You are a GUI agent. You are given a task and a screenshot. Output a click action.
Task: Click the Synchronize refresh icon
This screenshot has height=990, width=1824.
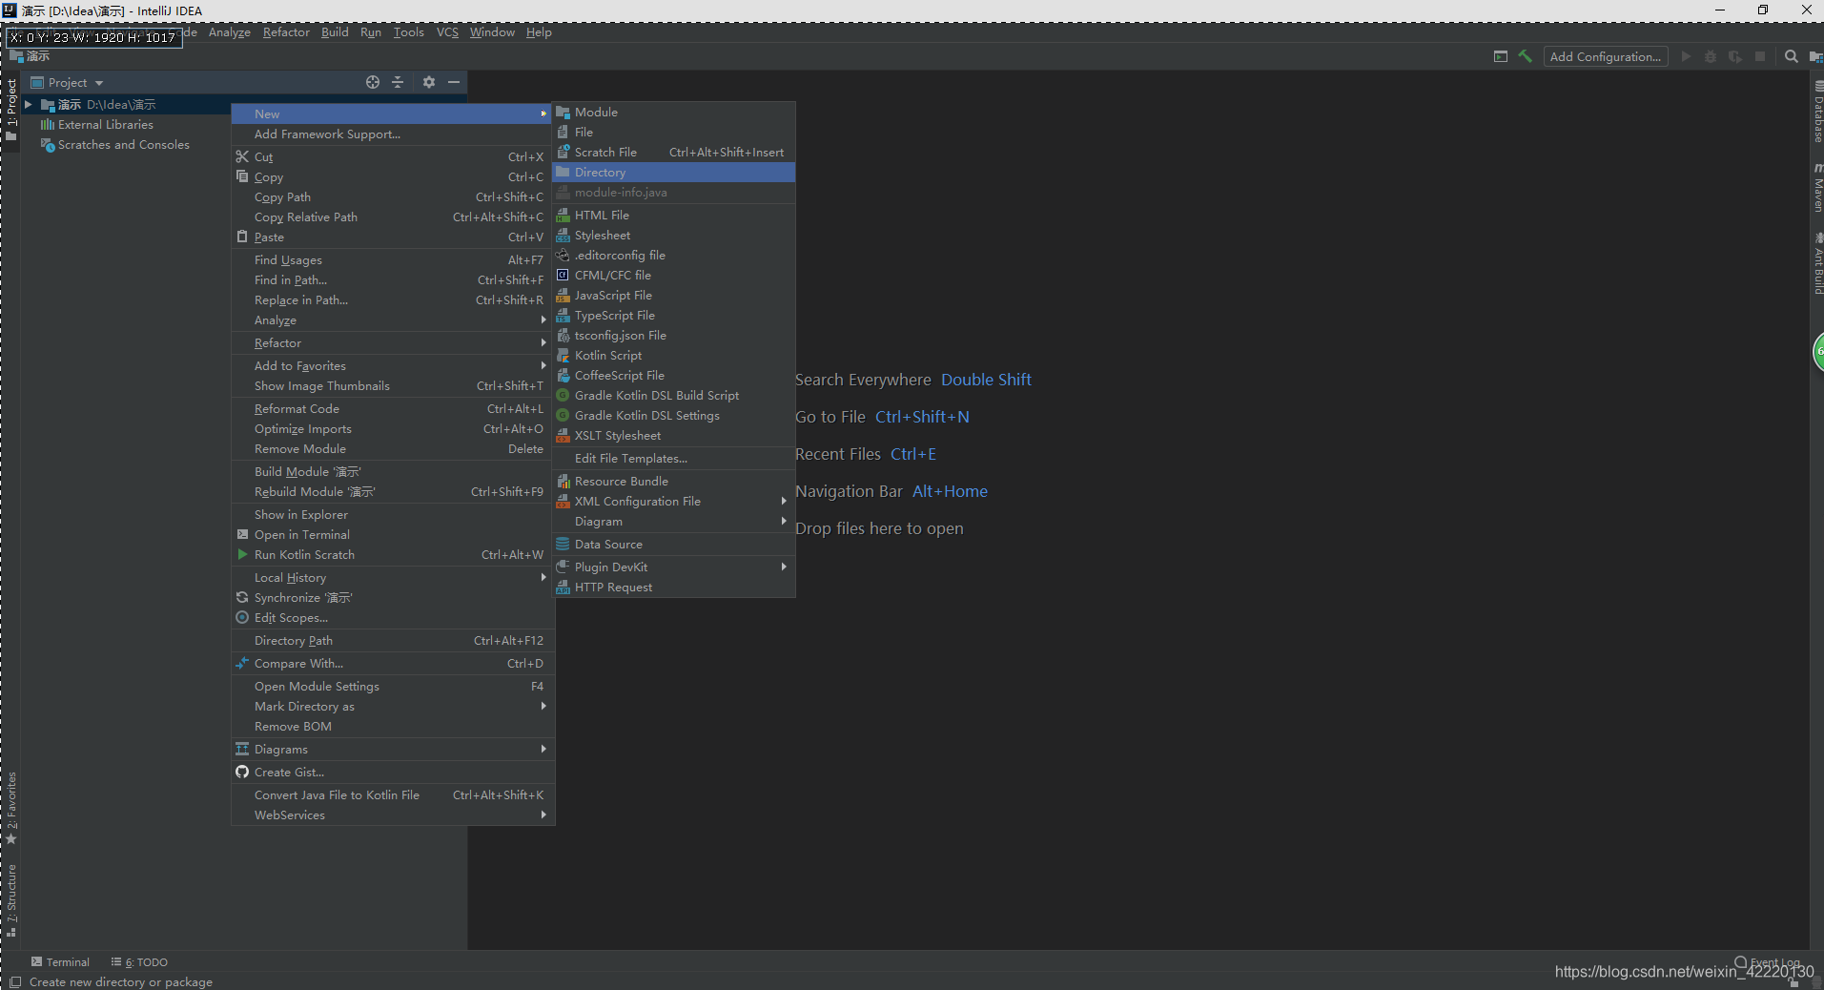pos(242,597)
